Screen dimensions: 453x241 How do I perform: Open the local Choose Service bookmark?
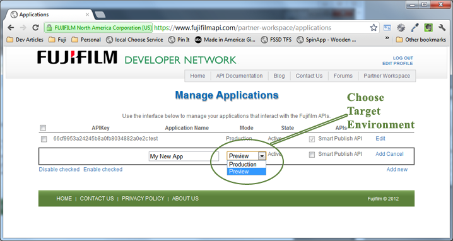[134, 40]
